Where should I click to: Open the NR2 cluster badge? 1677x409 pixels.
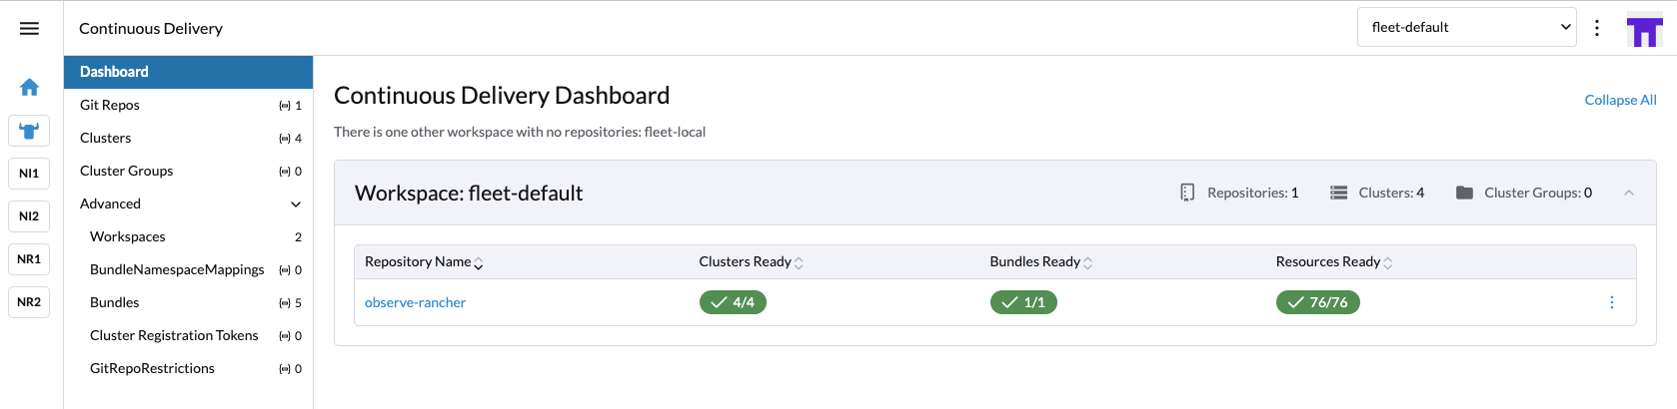[29, 301]
